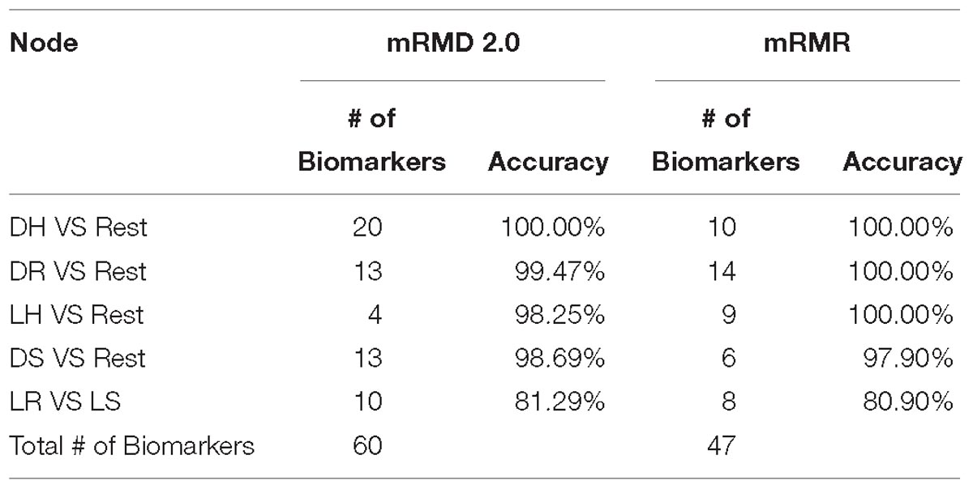The image size is (973, 489).
Task: Click the Node column header
Action: [44, 43]
